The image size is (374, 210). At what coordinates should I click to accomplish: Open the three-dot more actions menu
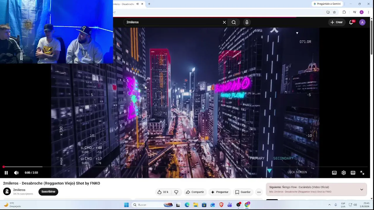pos(259,192)
